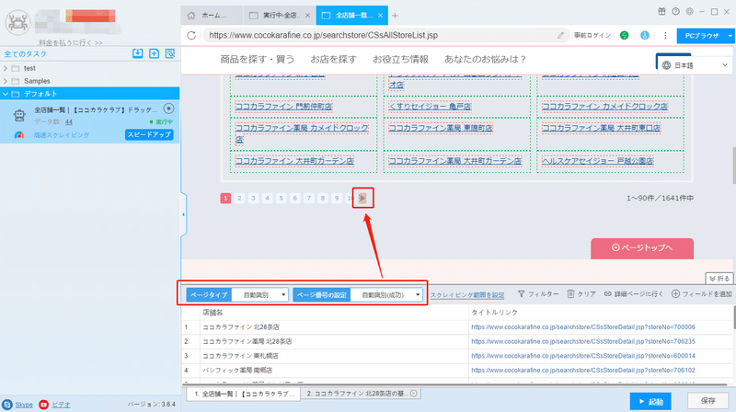Click フィールドを追加 button
Image resolution: width=736 pixels, height=412 pixels.
[x=702, y=294]
